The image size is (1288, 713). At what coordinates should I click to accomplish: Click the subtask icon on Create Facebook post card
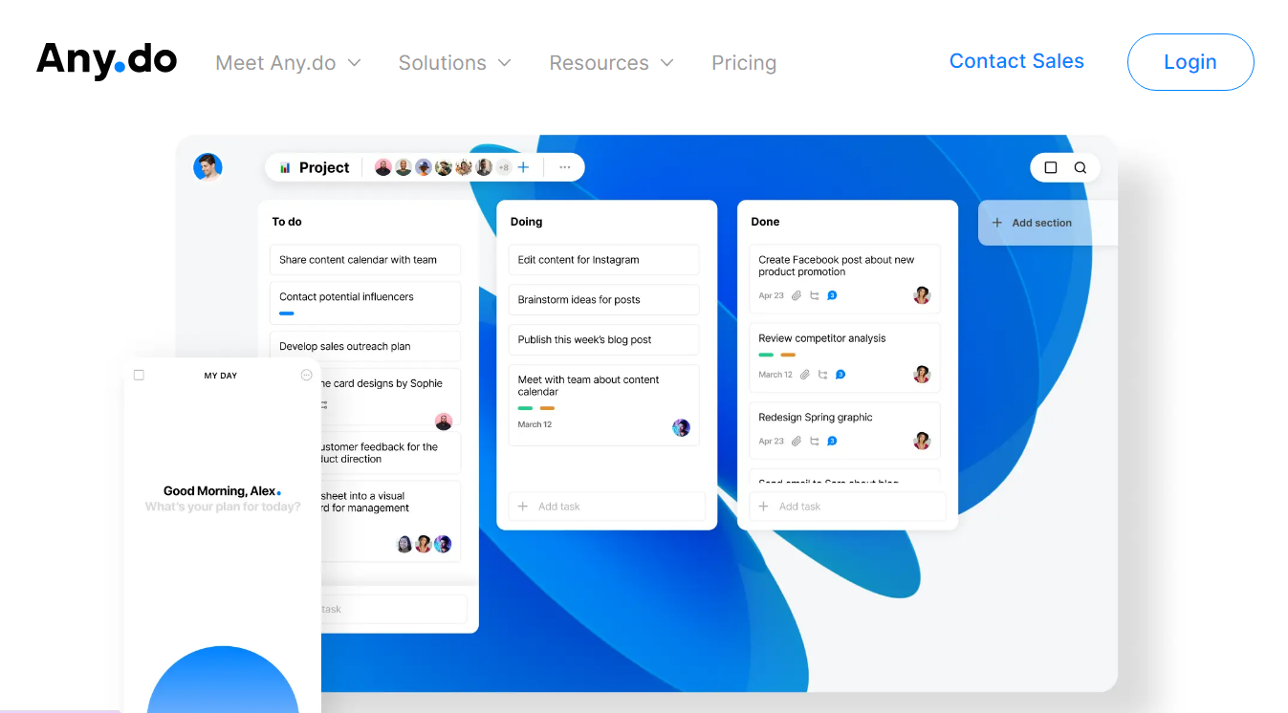pos(814,295)
